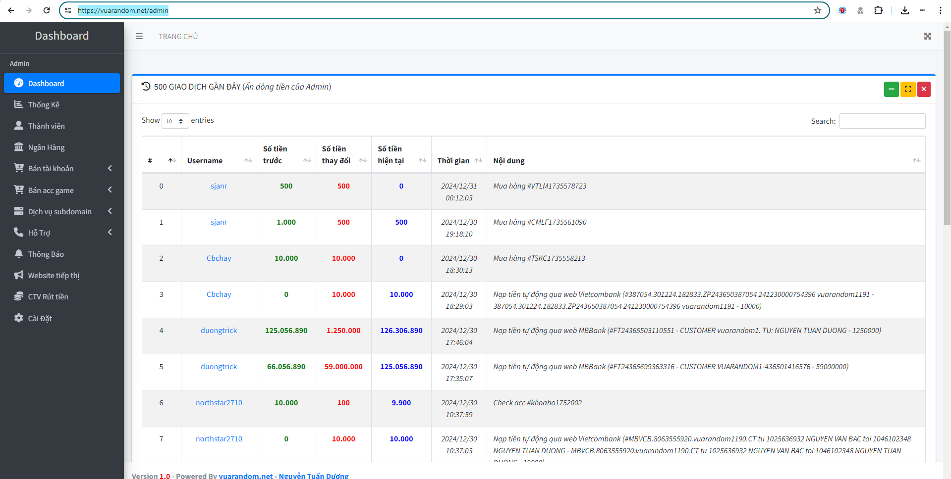The width and height of the screenshot is (951, 479).
Task: Remove the transactions card with red X button
Action: [x=924, y=89]
